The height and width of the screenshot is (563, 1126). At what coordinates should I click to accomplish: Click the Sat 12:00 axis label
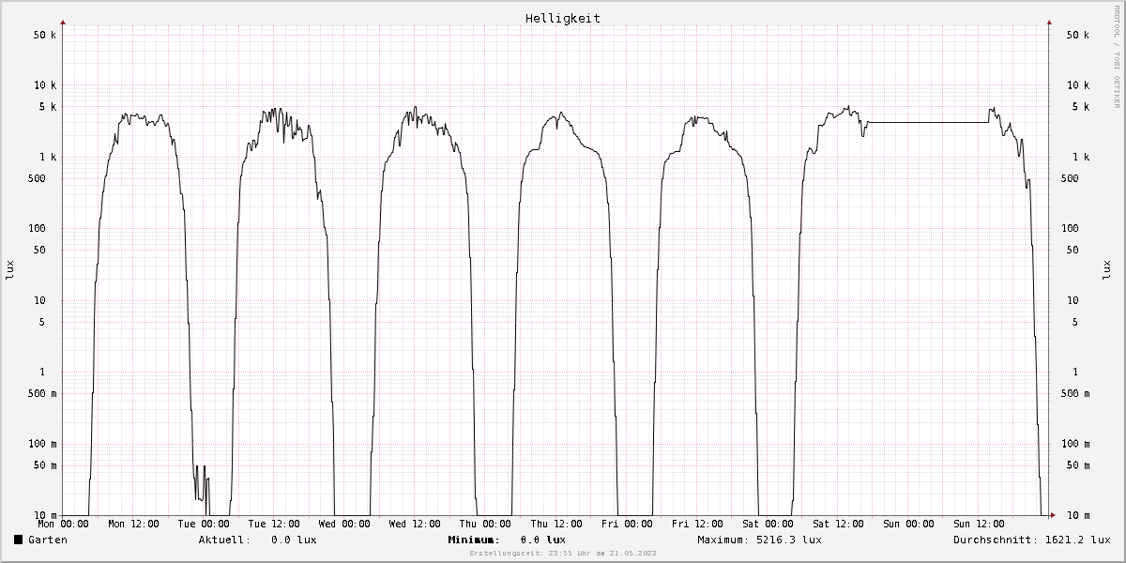click(x=838, y=525)
